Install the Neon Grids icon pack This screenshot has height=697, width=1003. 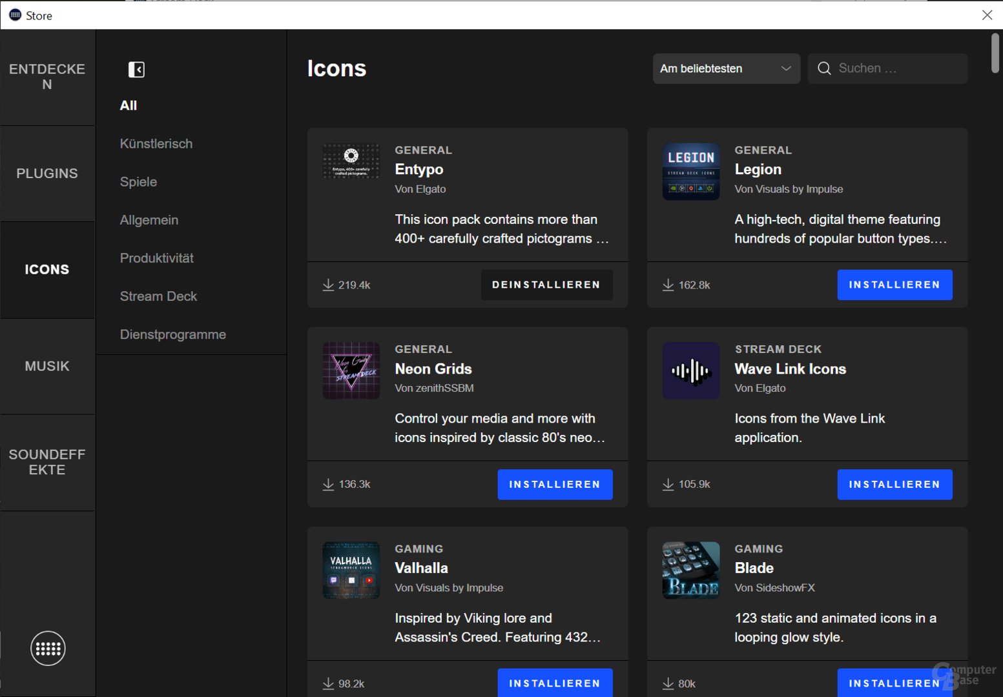pyautogui.click(x=555, y=484)
